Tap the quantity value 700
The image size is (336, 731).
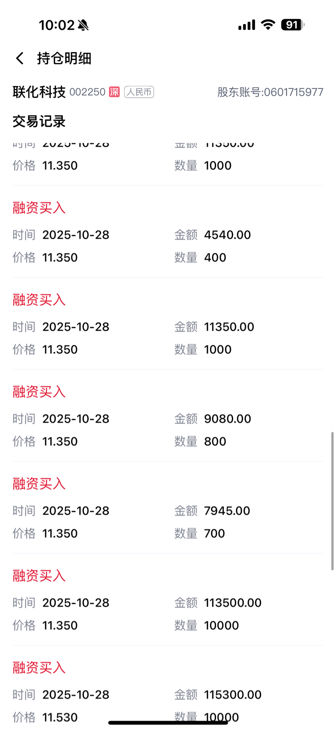[x=214, y=533]
